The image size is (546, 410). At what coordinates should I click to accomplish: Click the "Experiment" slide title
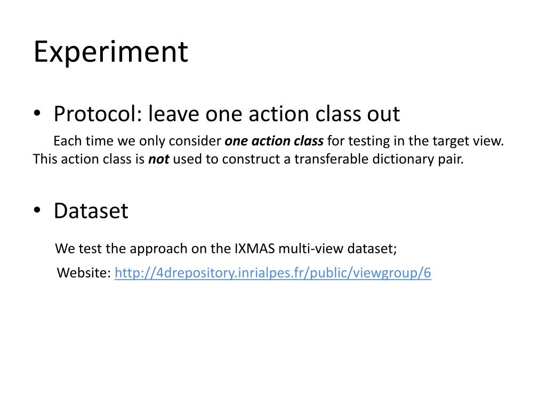click(x=111, y=52)
